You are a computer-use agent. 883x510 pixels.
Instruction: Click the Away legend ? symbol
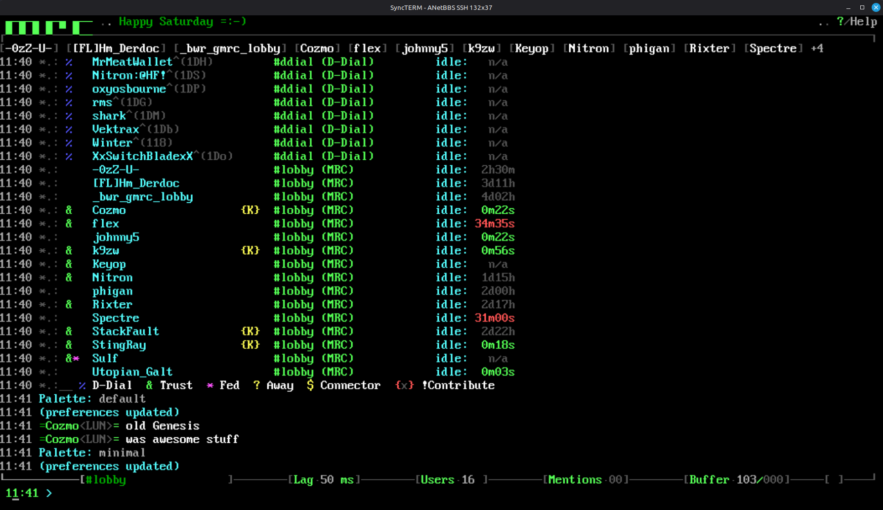[x=256, y=385]
